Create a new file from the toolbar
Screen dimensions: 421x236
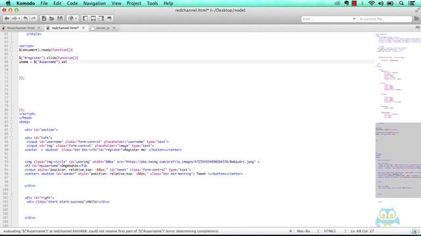pyautogui.click(x=44, y=18)
